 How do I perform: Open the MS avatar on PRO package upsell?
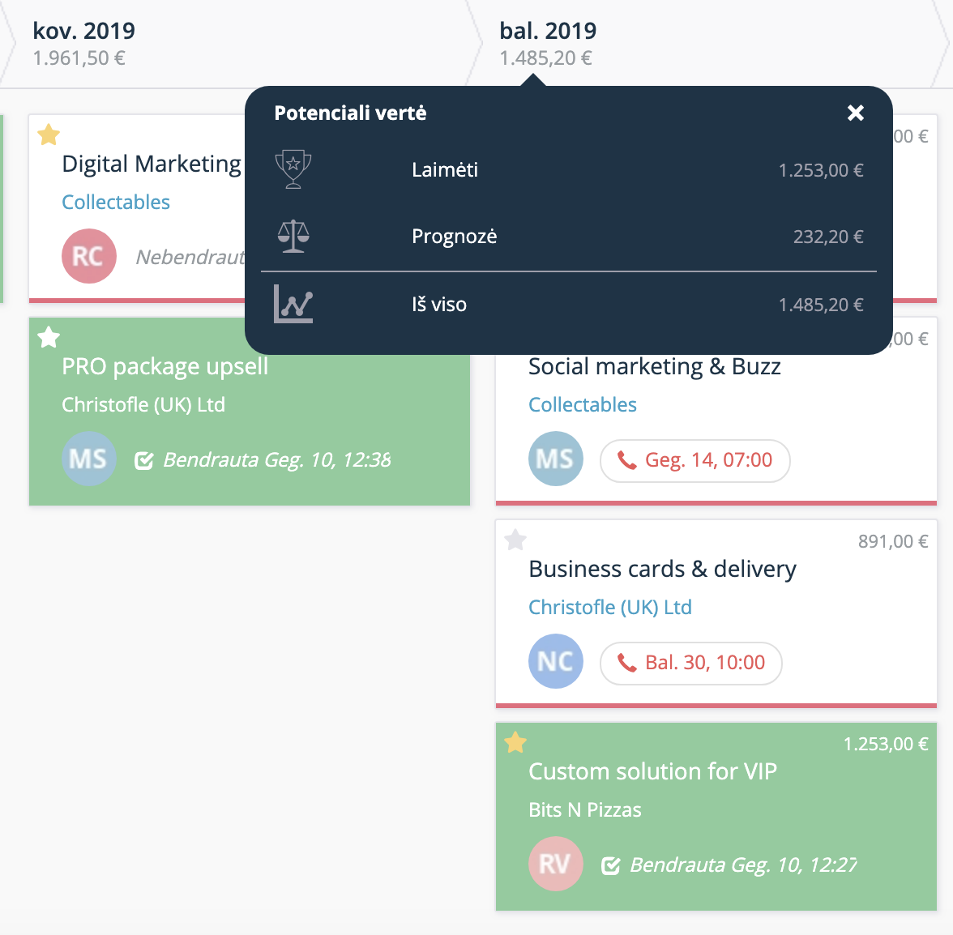89,458
